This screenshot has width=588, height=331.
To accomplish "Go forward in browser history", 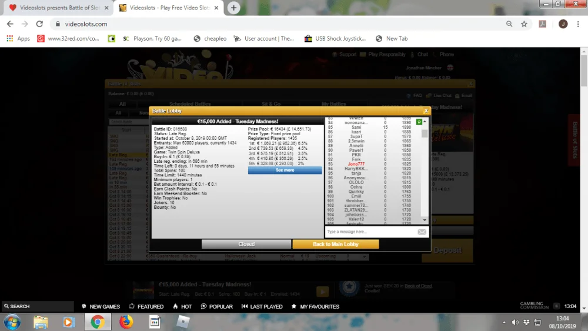I will pos(25,24).
